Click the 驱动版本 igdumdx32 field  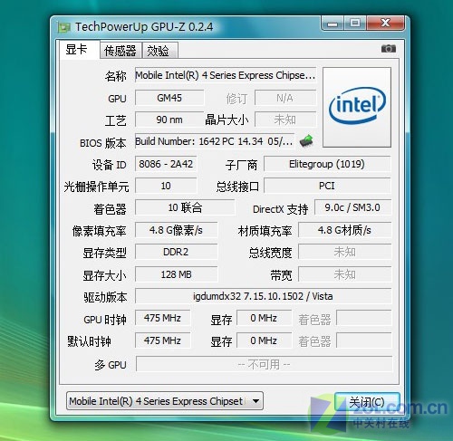[263, 296]
